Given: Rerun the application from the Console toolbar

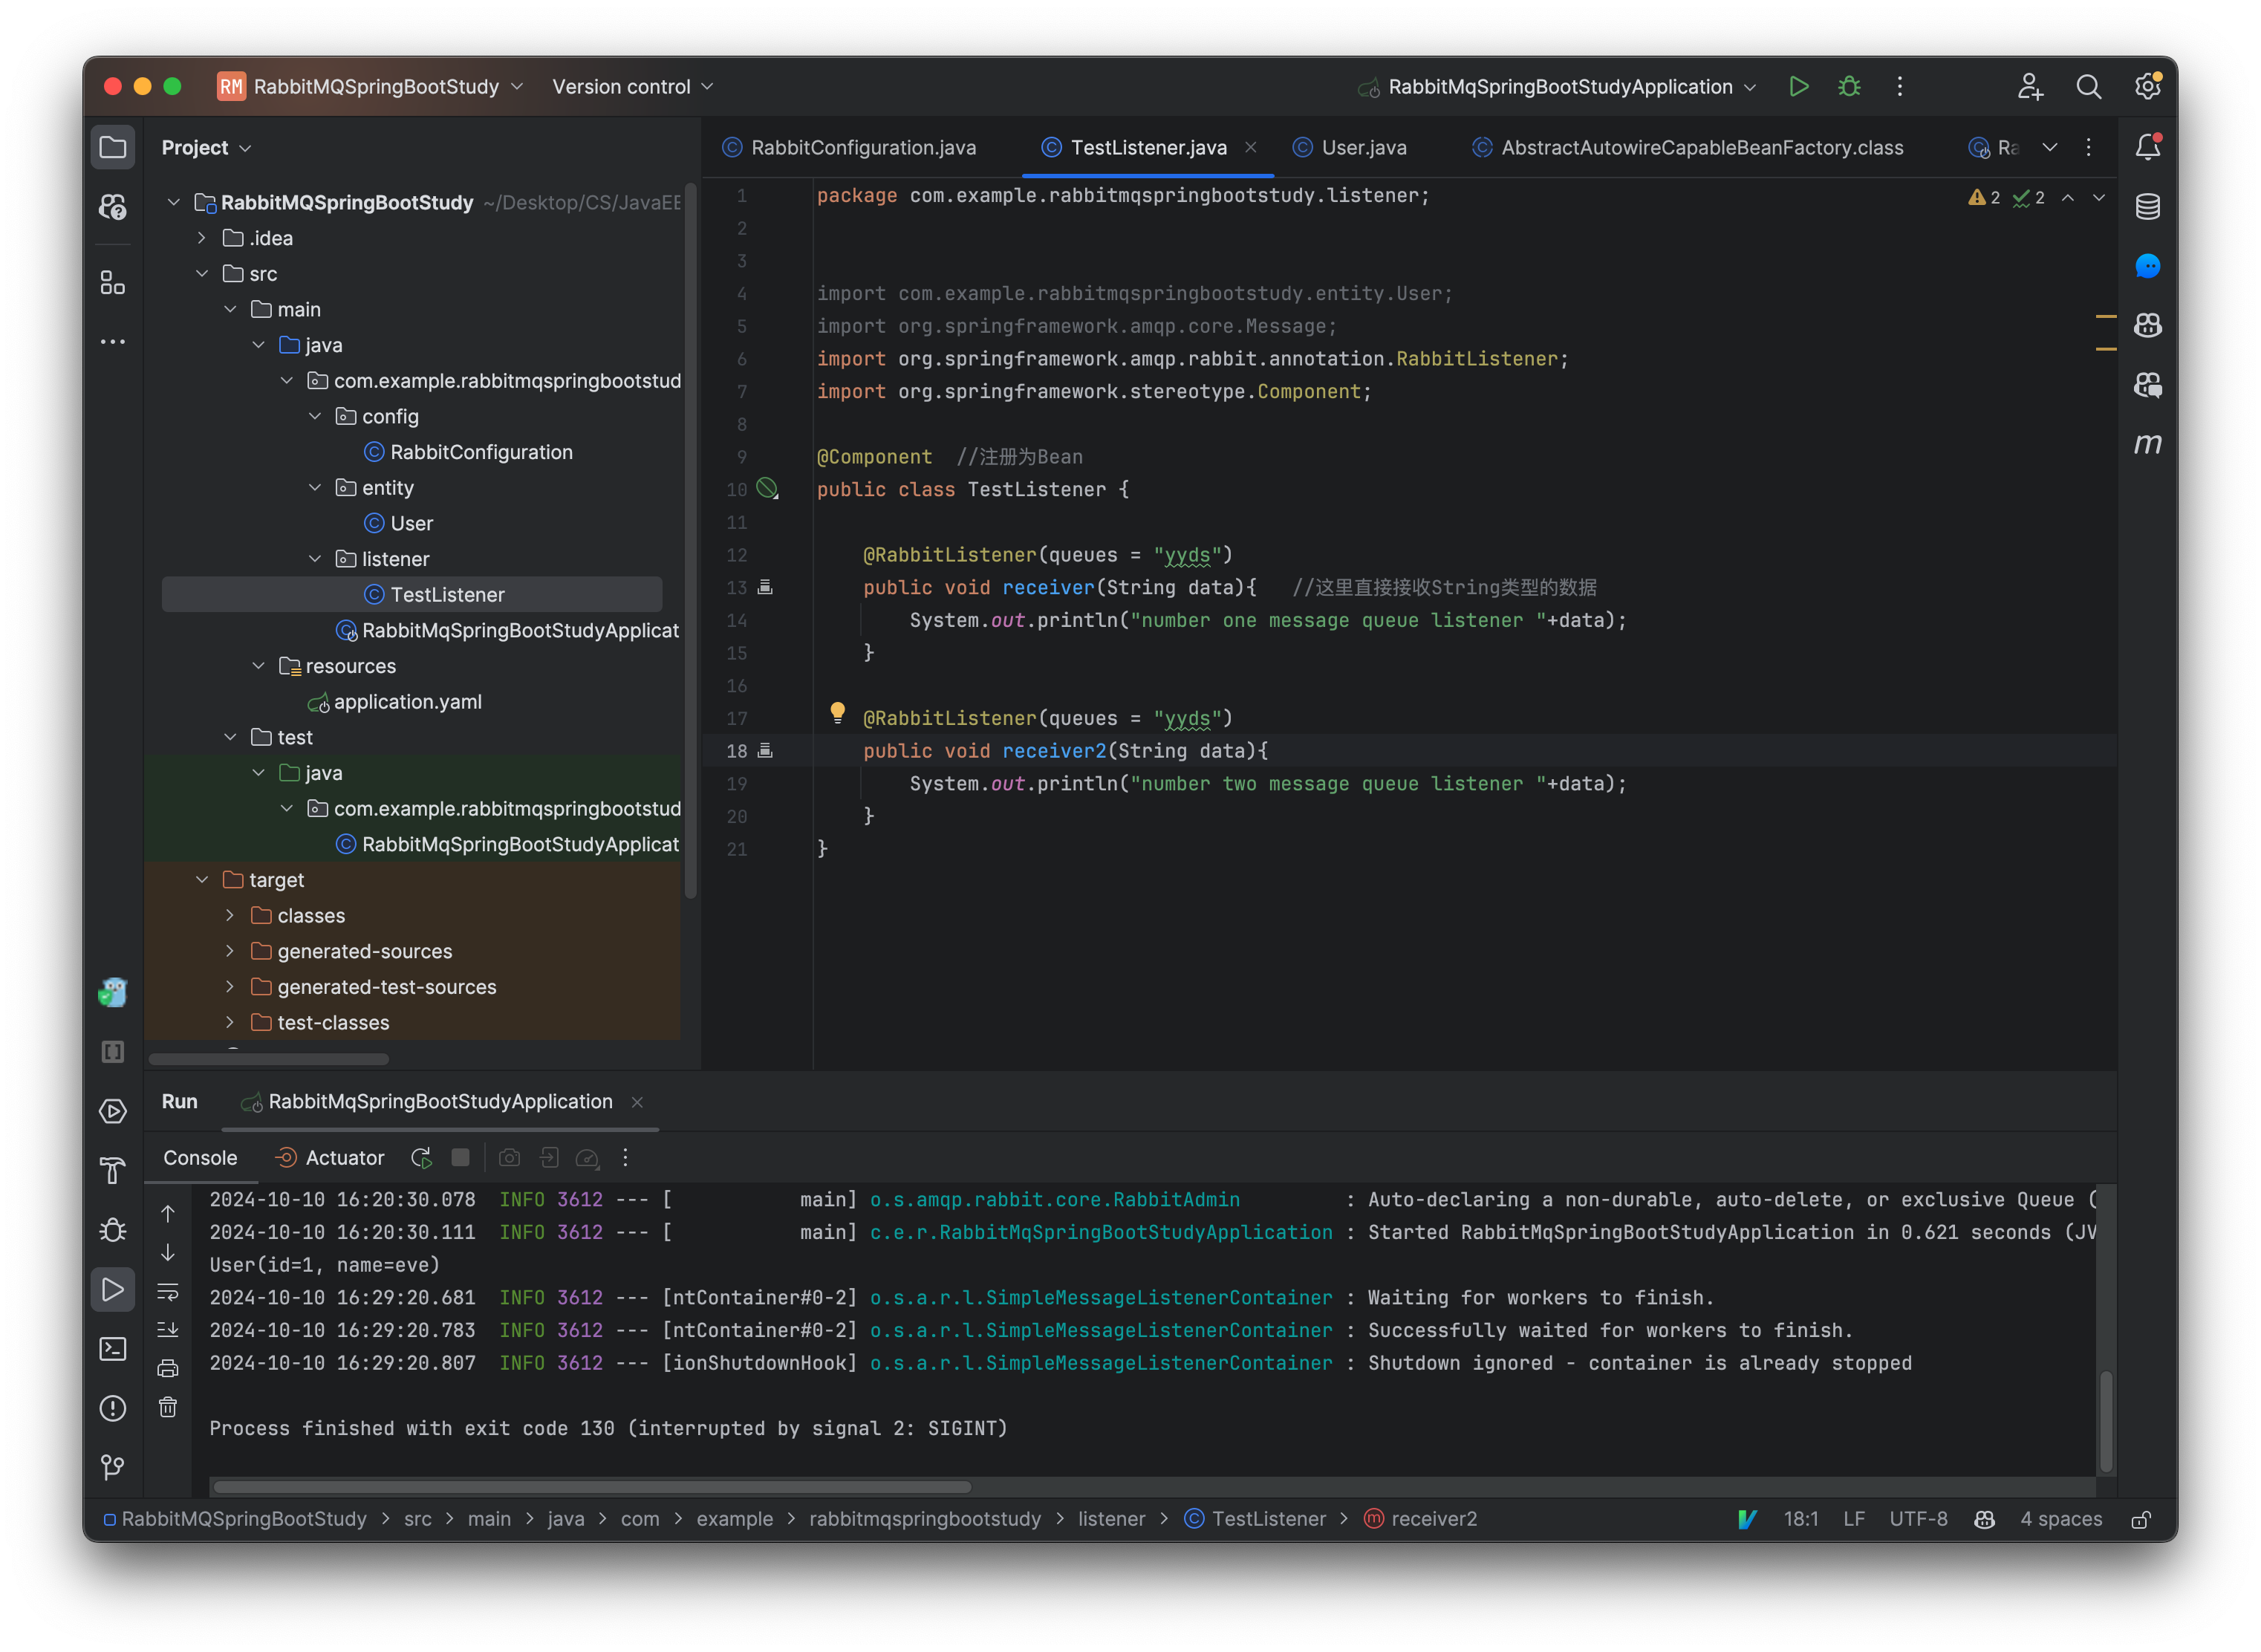Looking at the screenshot, I should [420, 1158].
